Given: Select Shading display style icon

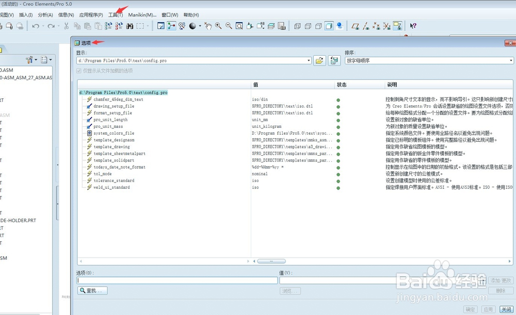Looking at the screenshot, I should [329, 26].
